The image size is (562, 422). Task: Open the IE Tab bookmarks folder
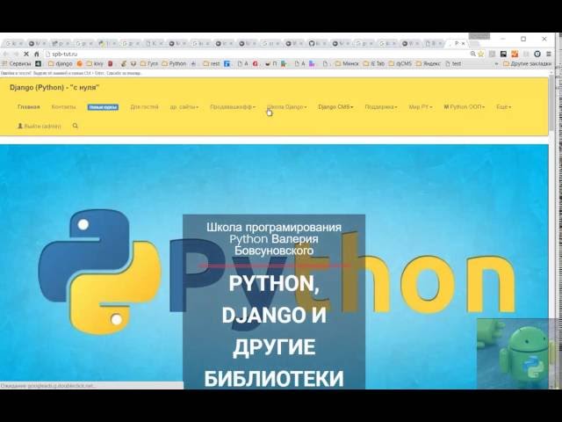374,63
